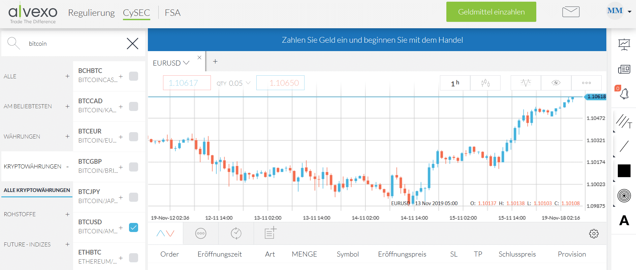636x270 pixels.
Task: Select the text annotation A tool
Action: 624,221
